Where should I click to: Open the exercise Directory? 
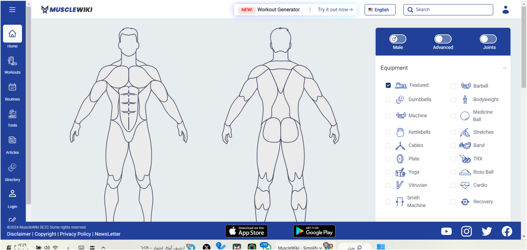(x=12, y=172)
